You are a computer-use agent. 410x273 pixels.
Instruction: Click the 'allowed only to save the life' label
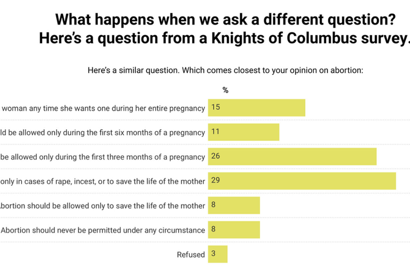pyautogui.click(x=103, y=205)
